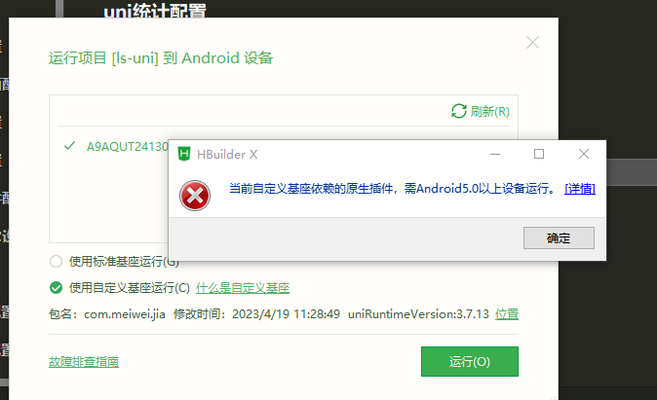Click the 位置 location link

pyautogui.click(x=507, y=313)
